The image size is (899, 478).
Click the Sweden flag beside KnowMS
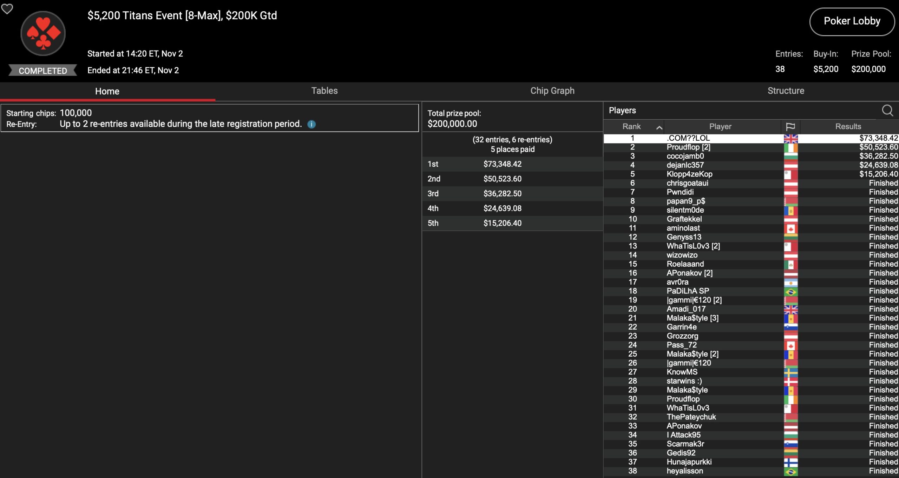pos(790,372)
